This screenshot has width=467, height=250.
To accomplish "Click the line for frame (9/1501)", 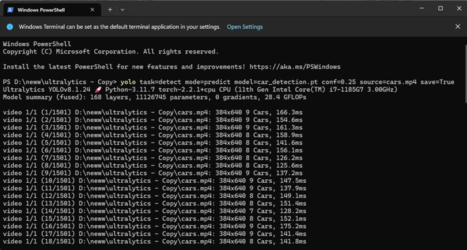I will pos(153,173).
